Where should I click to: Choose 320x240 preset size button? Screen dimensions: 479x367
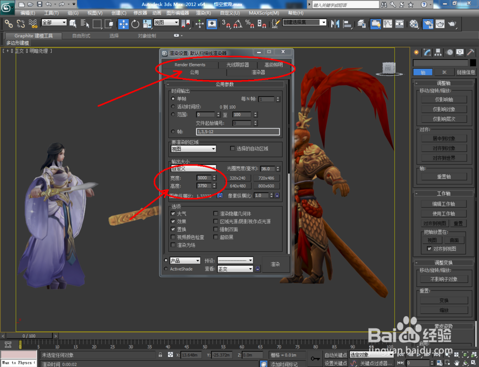click(x=238, y=178)
